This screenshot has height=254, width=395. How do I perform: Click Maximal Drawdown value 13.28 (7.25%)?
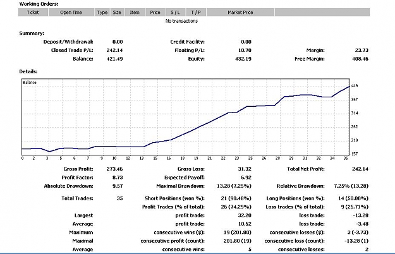click(x=234, y=186)
